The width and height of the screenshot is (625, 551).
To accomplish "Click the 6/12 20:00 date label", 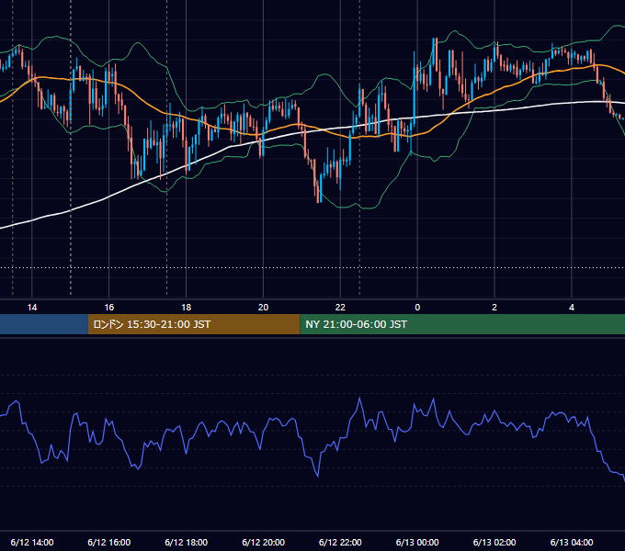I will [x=263, y=542].
